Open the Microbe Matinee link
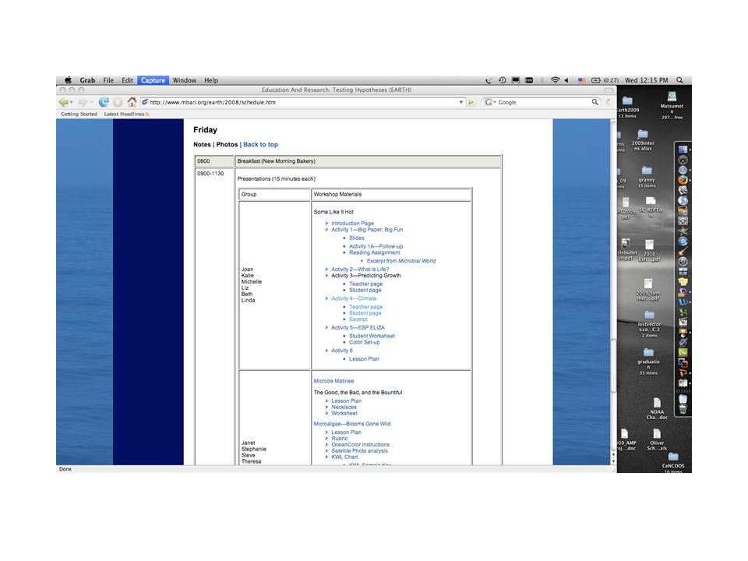This screenshot has width=748, height=561. pos(334,381)
